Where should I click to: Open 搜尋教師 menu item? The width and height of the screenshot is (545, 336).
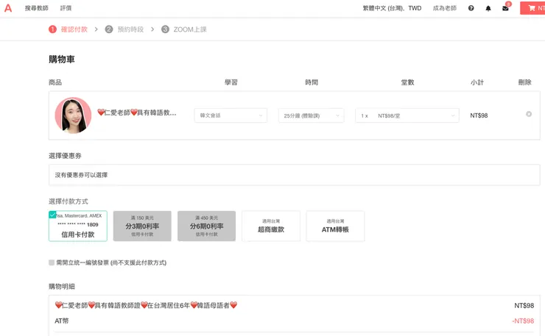(x=37, y=8)
